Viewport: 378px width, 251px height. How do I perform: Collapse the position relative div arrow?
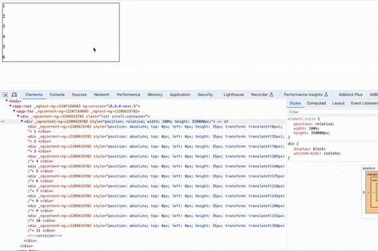click(x=22, y=121)
